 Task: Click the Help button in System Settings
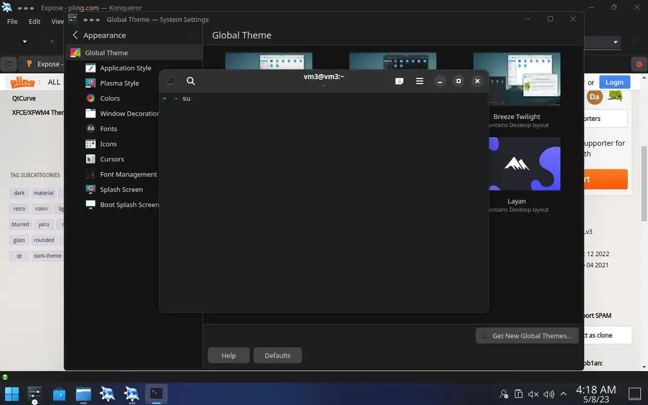pos(229,355)
